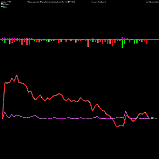Click the MunafaSutra charts for ANANTRAJ heading

tap(51, 2)
